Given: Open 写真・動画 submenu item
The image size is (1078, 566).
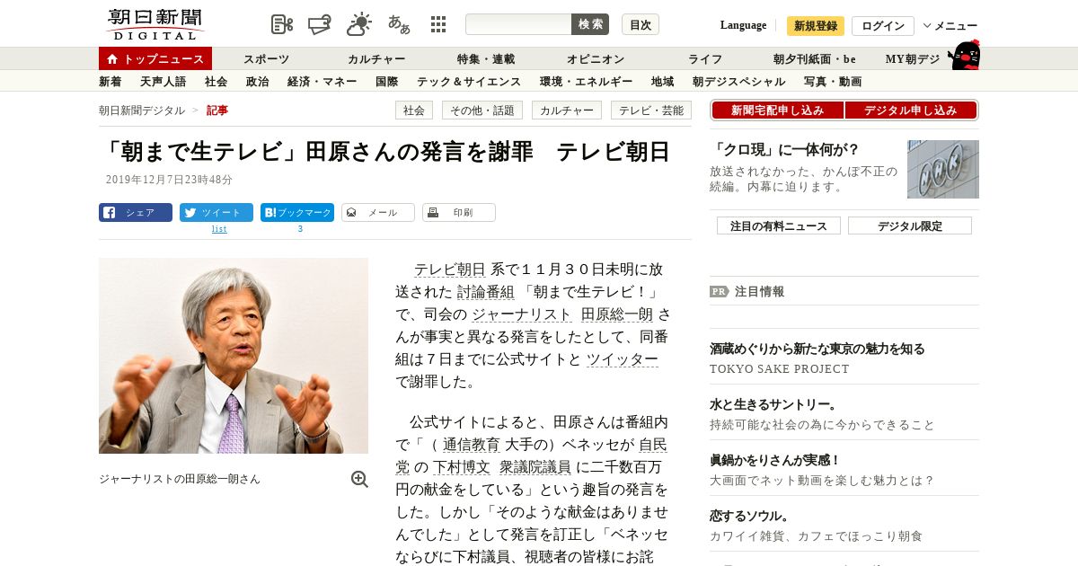Looking at the screenshot, I should 833,81.
